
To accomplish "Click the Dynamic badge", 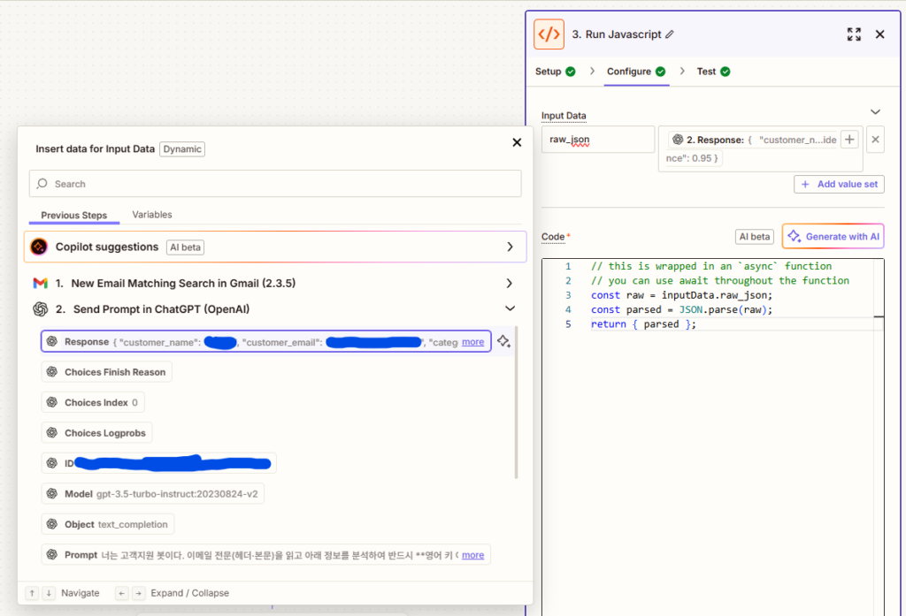I will (182, 149).
